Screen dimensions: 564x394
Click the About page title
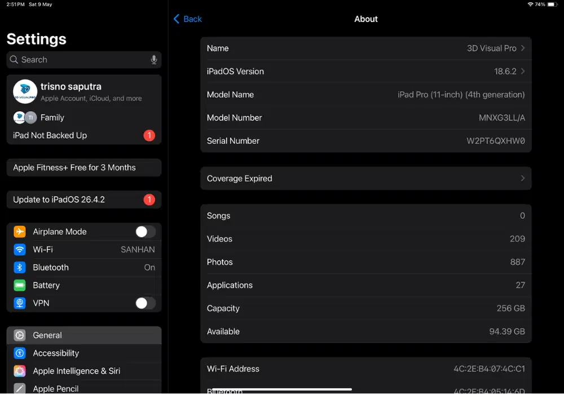pyautogui.click(x=366, y=19)
